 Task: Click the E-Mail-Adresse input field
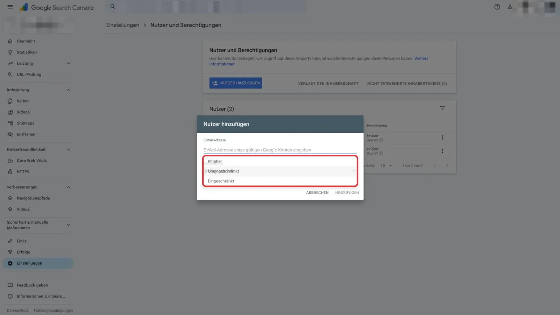click(280, 150)
